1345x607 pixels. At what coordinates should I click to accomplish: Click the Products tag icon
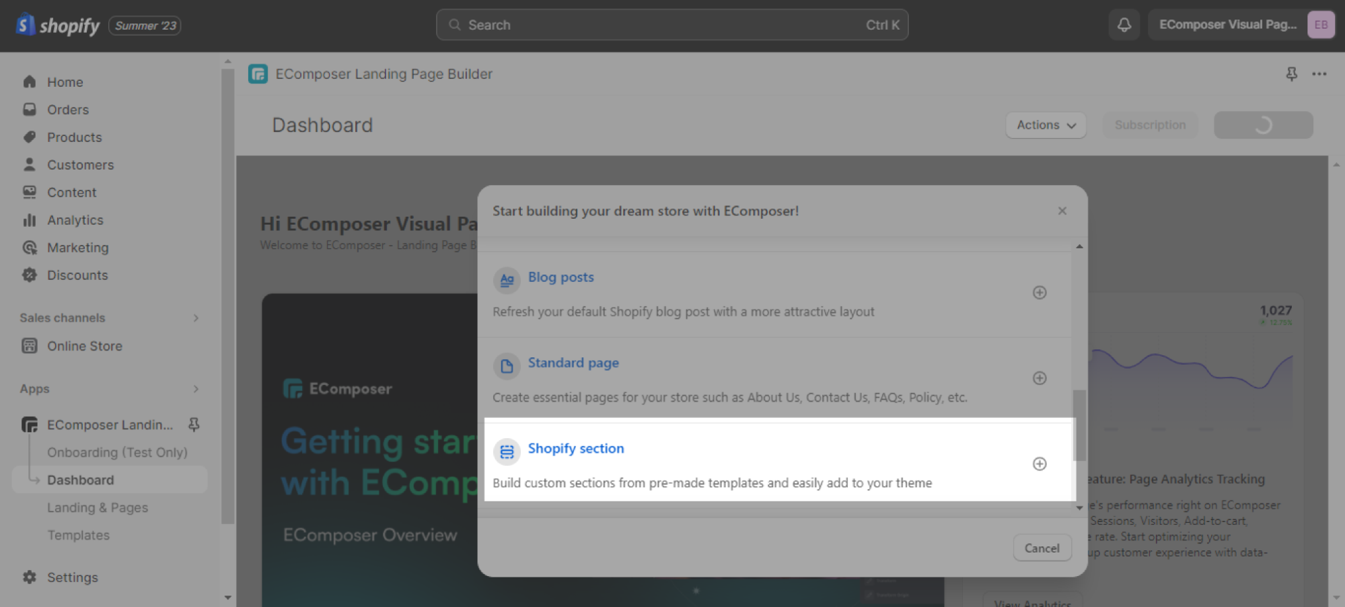29,137
